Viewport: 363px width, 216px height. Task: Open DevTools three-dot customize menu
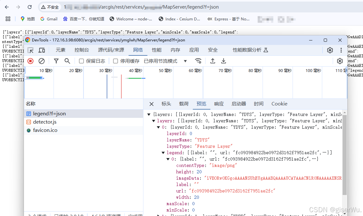pos(341,50)
